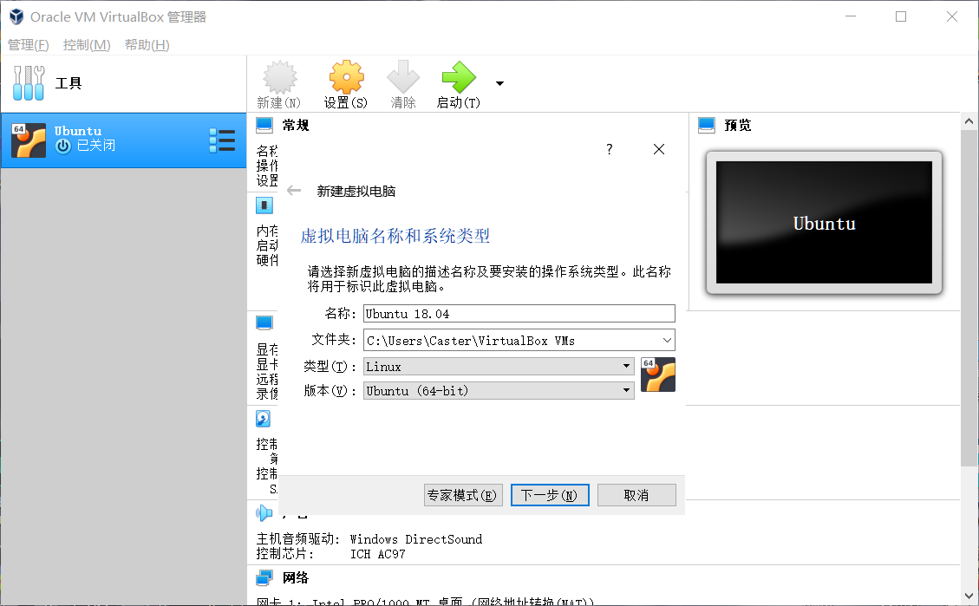Start the VM with green arrow (启动)
Screen dimensions: 979x606
tap(458, 77)
